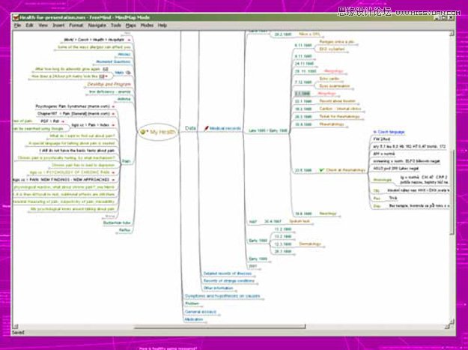
Task: Click the red link arrow after World > Czech > Health
Action: 129,40
